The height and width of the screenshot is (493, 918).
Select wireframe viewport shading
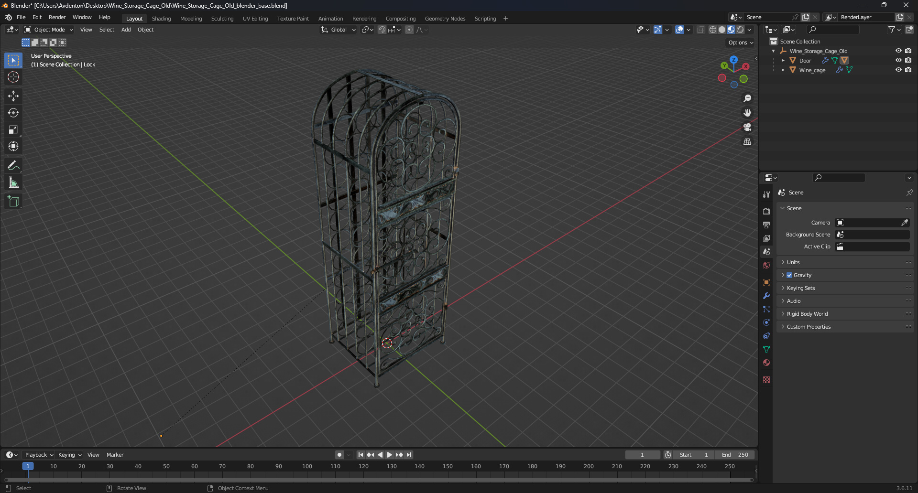pos(713,30)
